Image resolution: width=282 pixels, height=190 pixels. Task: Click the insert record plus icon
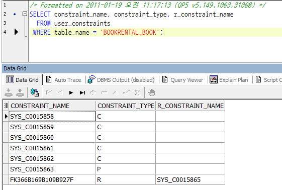(93, 93)
